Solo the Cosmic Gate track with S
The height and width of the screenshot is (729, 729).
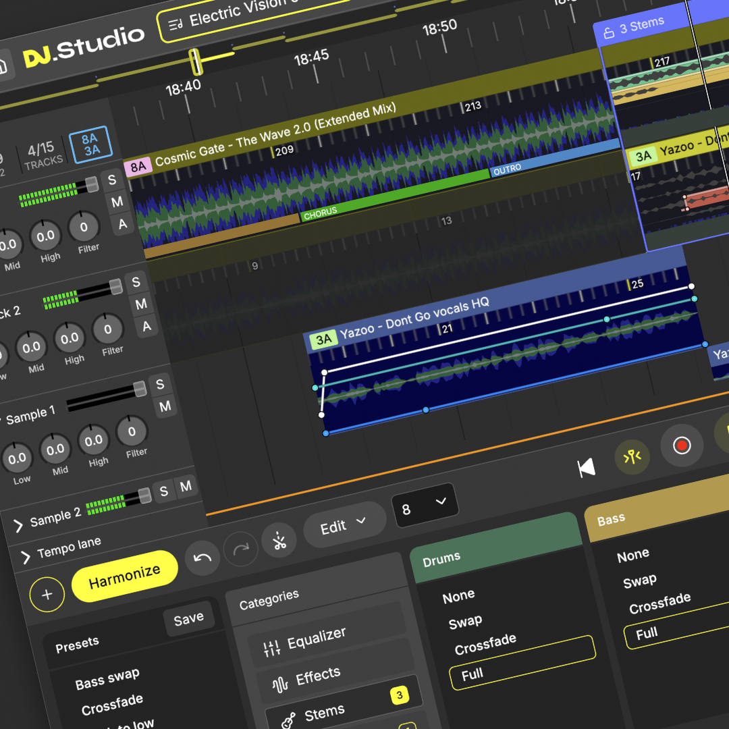pyautogui.click(x=111, y=180)
